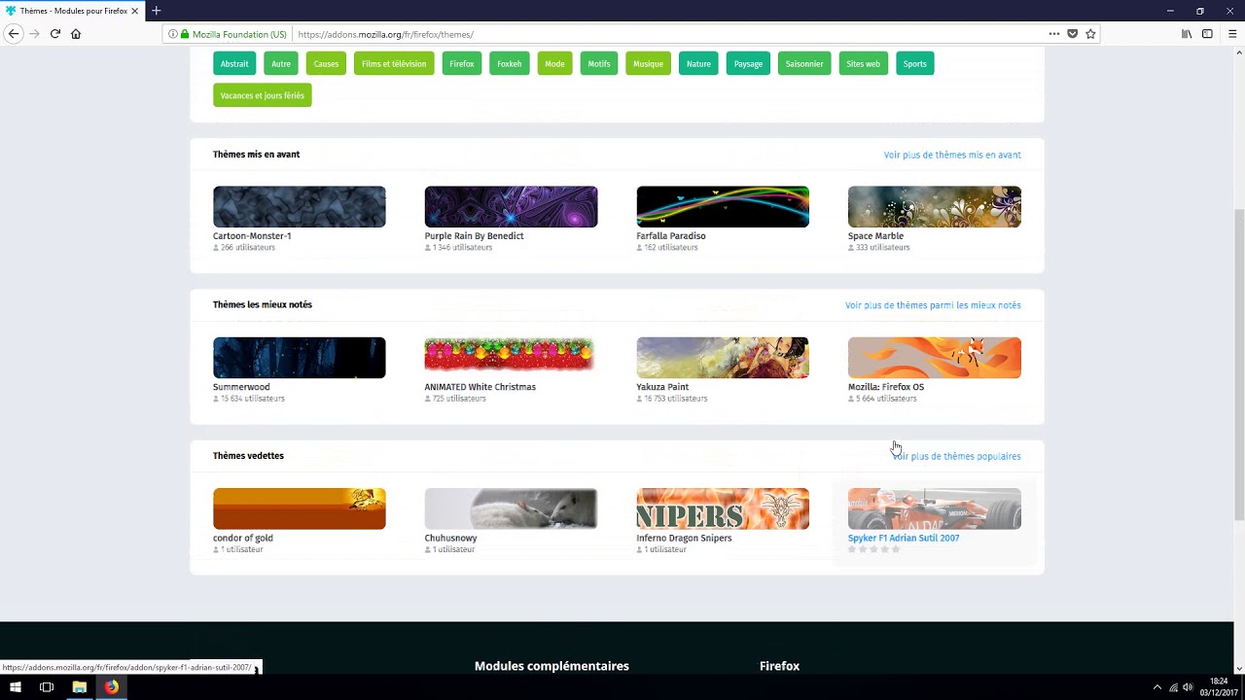The height and width of the screenshot is (700, 1245).
Task: Filter by Causes category
Action: point(326,64)
